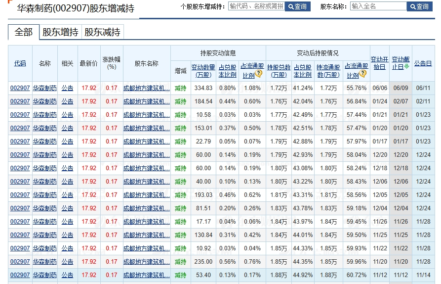Open shareholder 成都地方建筑机... in the 17.17 row

click(x=147, y=222)
